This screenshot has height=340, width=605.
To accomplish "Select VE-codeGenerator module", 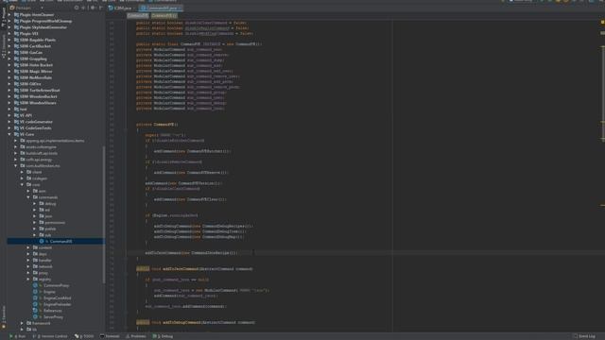I will [36, 122].
